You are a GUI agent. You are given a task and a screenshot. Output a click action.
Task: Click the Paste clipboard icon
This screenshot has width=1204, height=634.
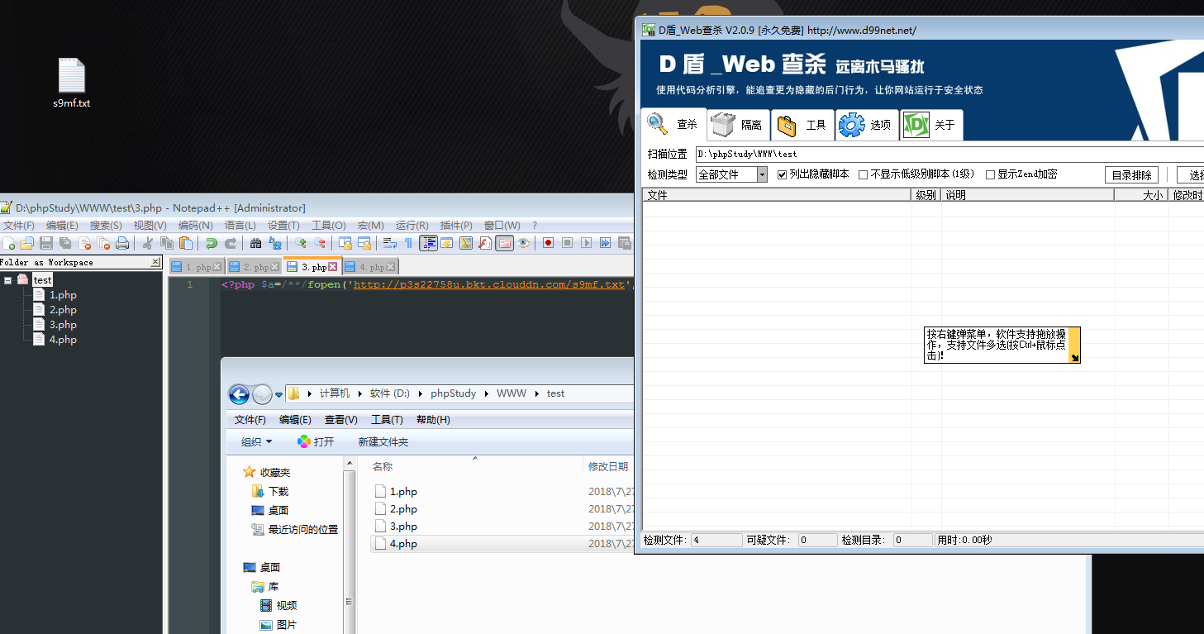coord(186,243)
